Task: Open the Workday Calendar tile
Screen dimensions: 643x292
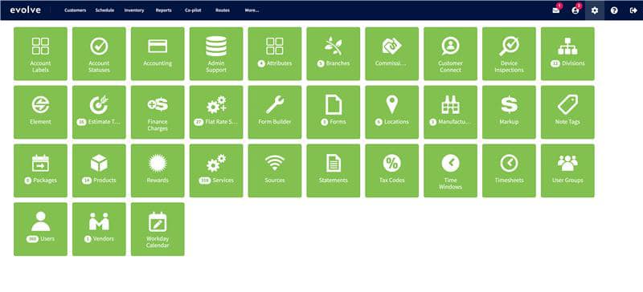Action: [158, 229]
